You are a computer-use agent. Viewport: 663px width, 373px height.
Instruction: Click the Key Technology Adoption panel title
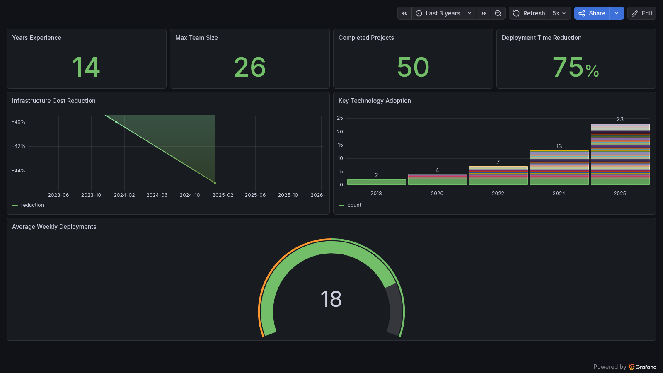[x=375, y=101]
